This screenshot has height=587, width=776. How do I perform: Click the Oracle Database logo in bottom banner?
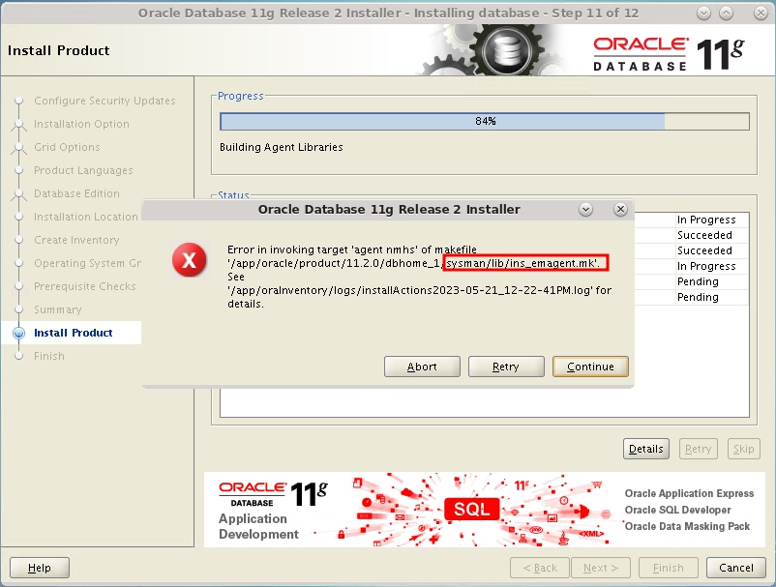273,494
